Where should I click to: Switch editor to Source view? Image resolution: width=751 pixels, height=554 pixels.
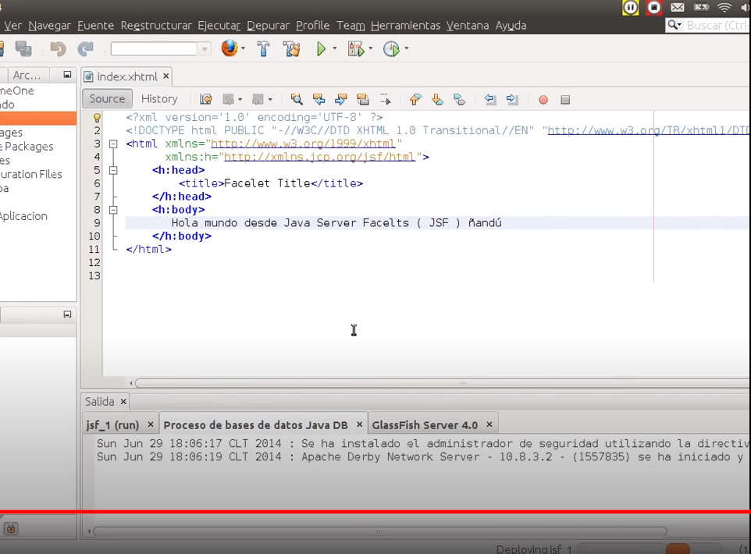(x=107, y=98)
